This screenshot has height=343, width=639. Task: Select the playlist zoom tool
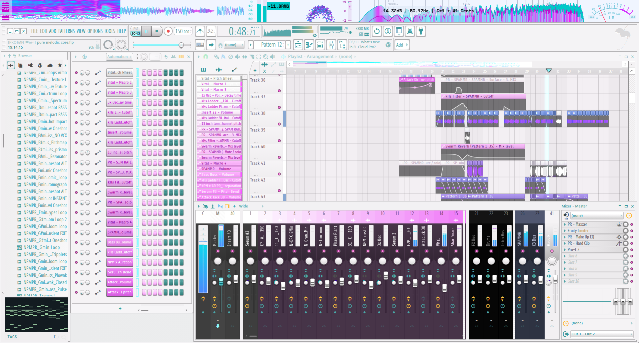click(265, 57)
